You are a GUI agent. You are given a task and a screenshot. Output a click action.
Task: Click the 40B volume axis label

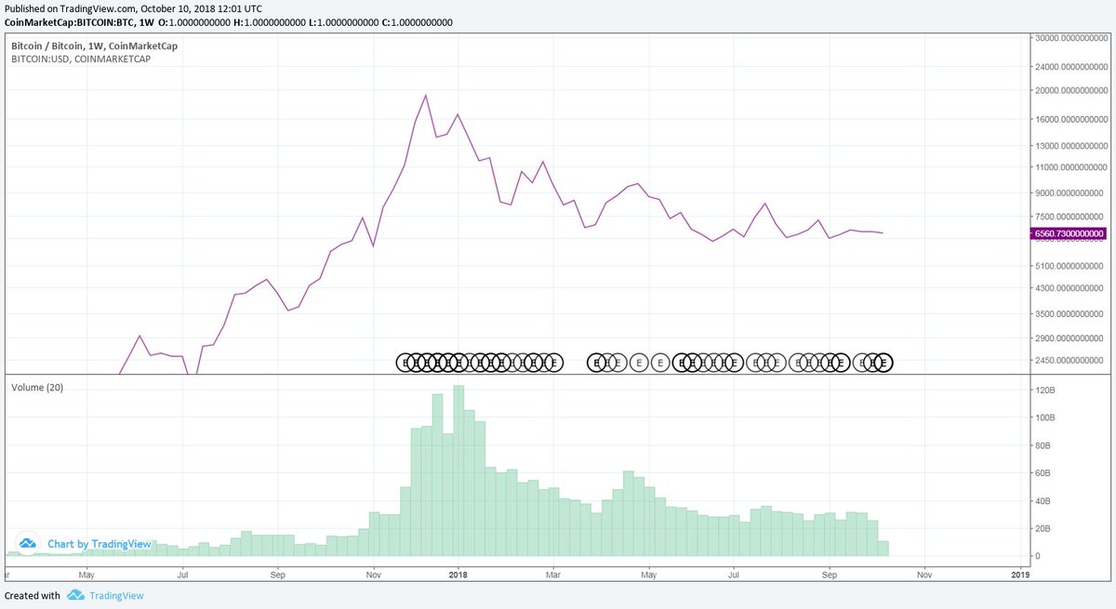click(1045, 501)
